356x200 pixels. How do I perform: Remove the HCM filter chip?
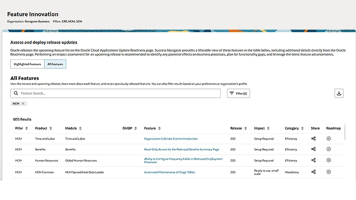coord(23,104)
